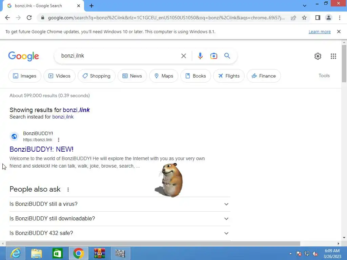Open WinRAR from the taskbar
Image resolution: width=347 pixels, height=260 pixels.
tap(100, 253)
